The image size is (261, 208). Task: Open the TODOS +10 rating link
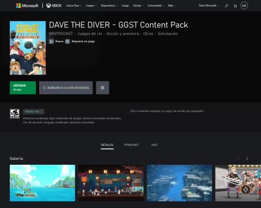point(34,112)
